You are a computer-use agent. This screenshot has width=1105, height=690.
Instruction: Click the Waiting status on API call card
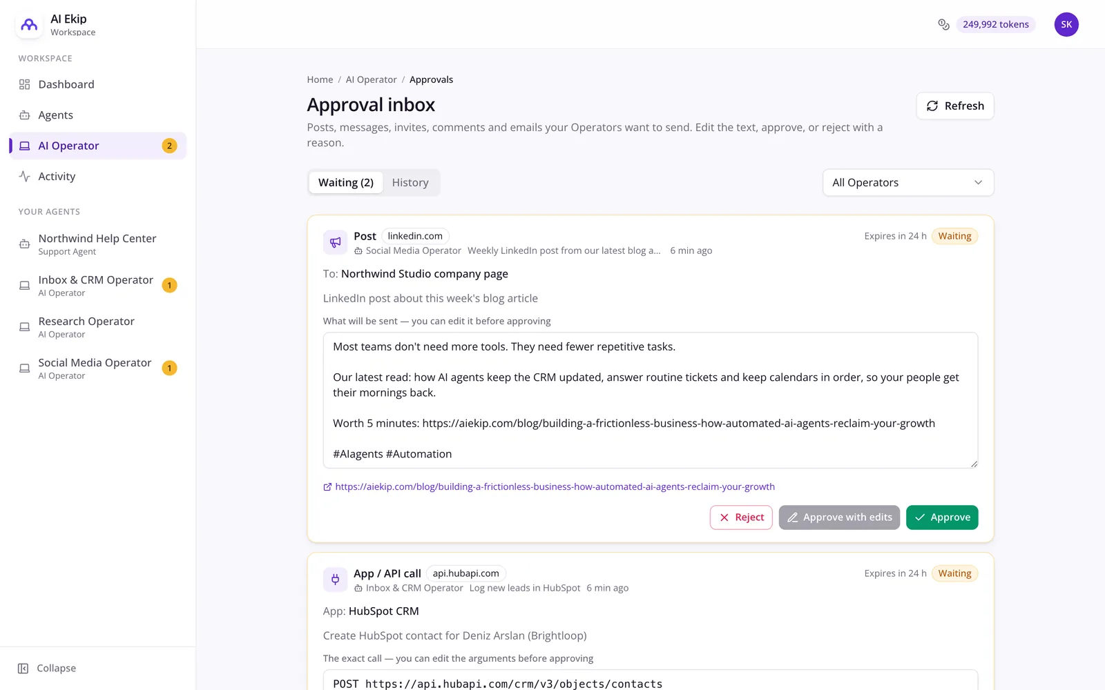pyautogui.click(x=954, y=573)
